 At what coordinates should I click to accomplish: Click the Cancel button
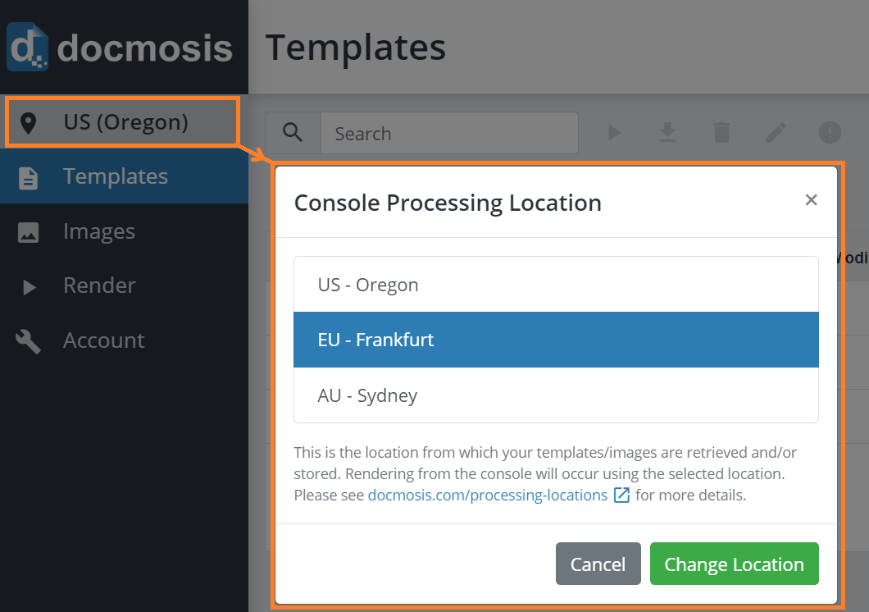click(598, 564)
